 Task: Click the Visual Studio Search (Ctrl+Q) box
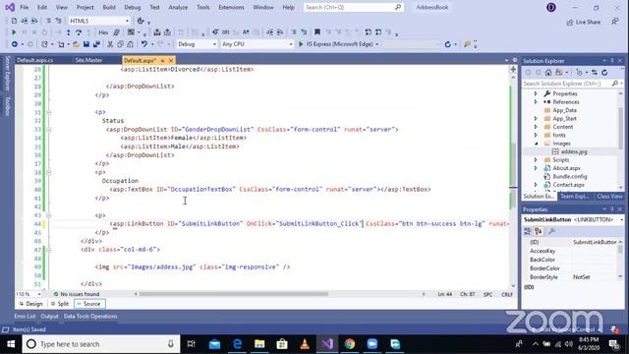click(x=353, y=7)
